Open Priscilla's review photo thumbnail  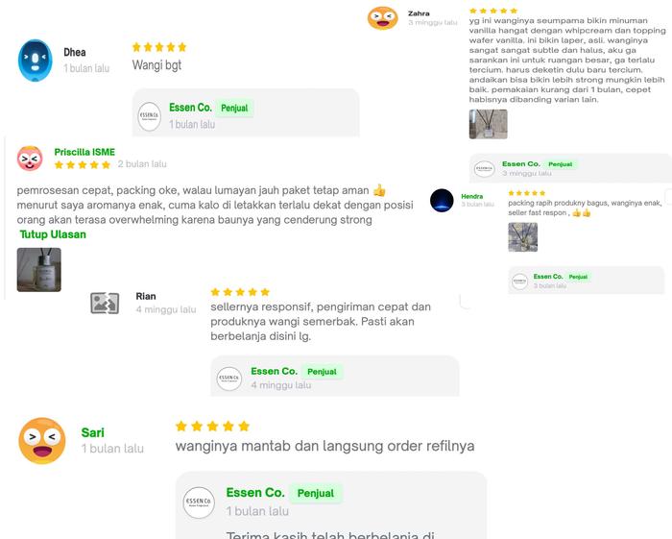coord(39,270)
